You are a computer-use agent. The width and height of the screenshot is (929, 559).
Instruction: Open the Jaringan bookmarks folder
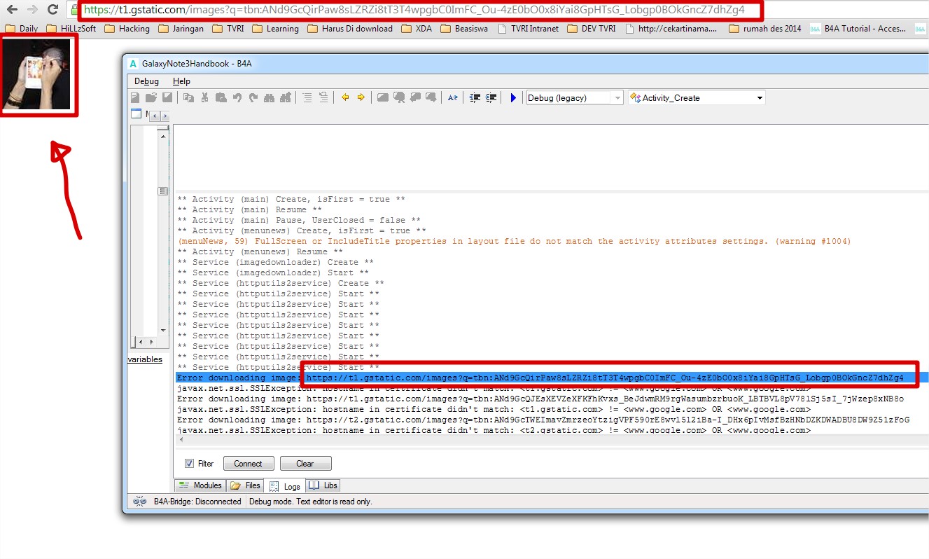(x=181, y=29)
